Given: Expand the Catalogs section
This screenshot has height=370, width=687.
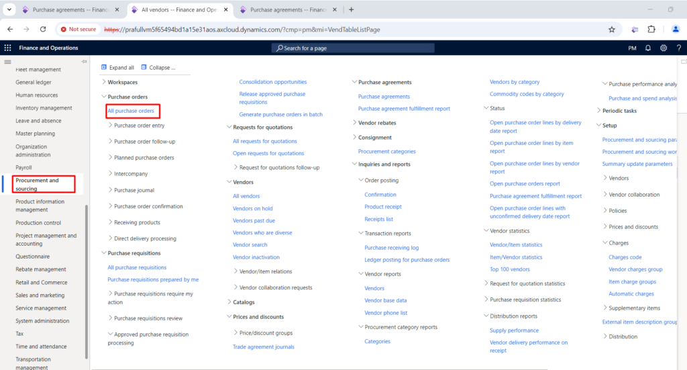Looking at the screenshot, I should pyautogui.click(x=229, y=302).
